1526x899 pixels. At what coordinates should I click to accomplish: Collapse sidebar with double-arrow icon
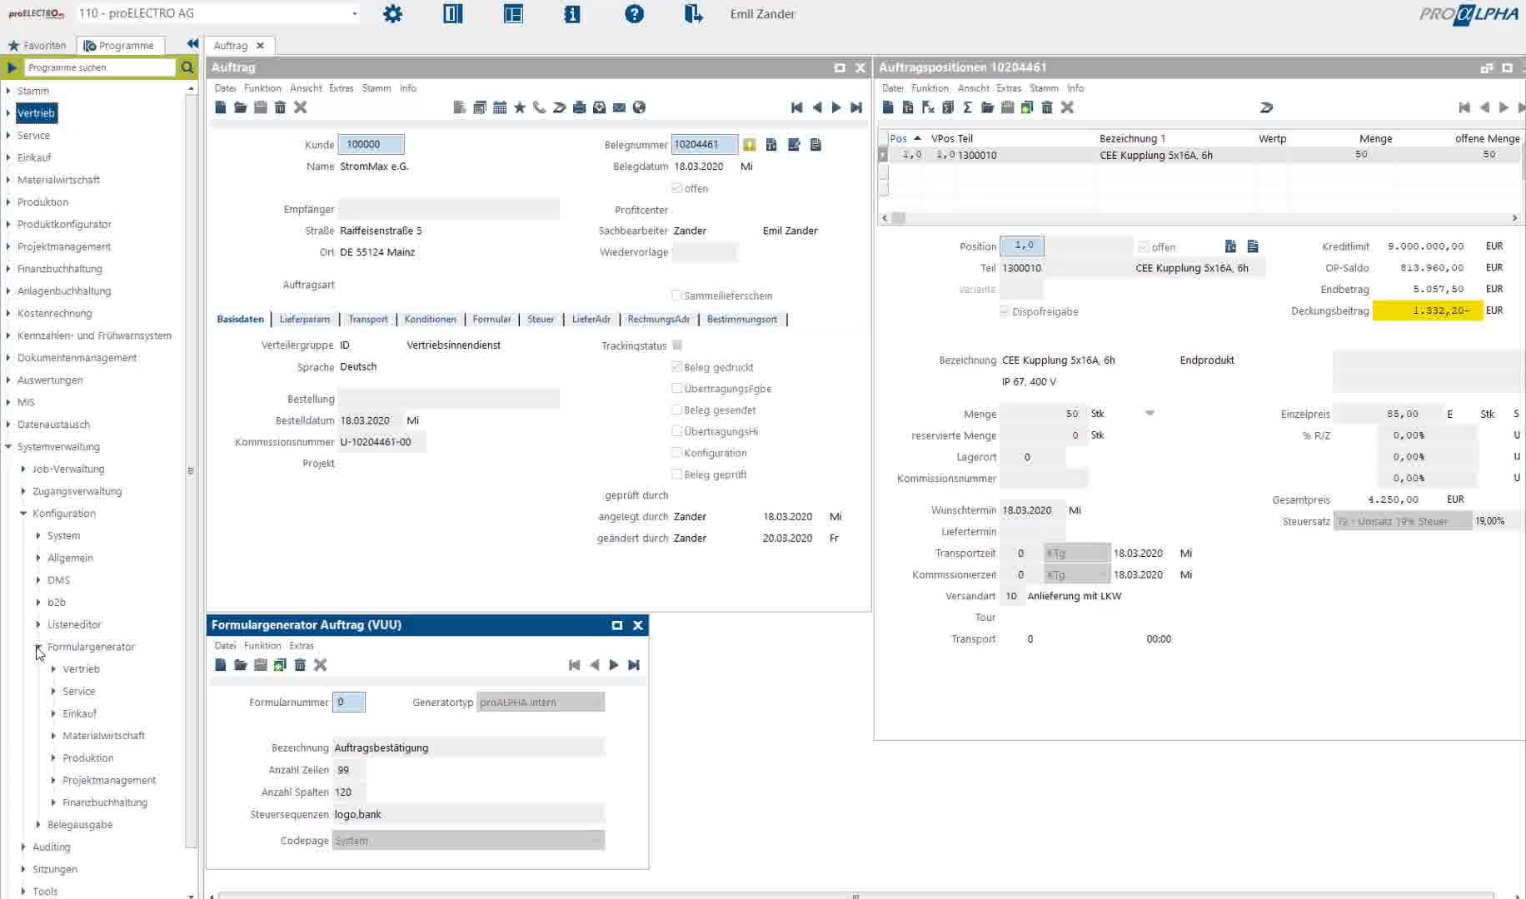[192, 44]
